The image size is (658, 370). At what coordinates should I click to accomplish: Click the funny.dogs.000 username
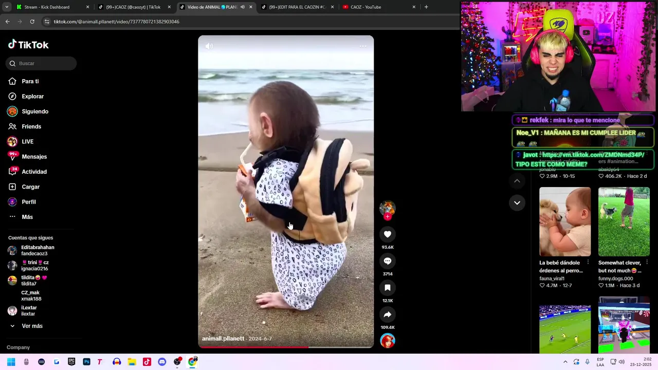pos(616,279)
